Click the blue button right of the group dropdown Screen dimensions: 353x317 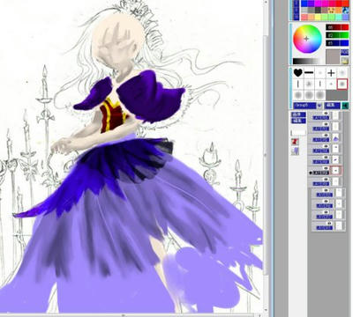332,106
